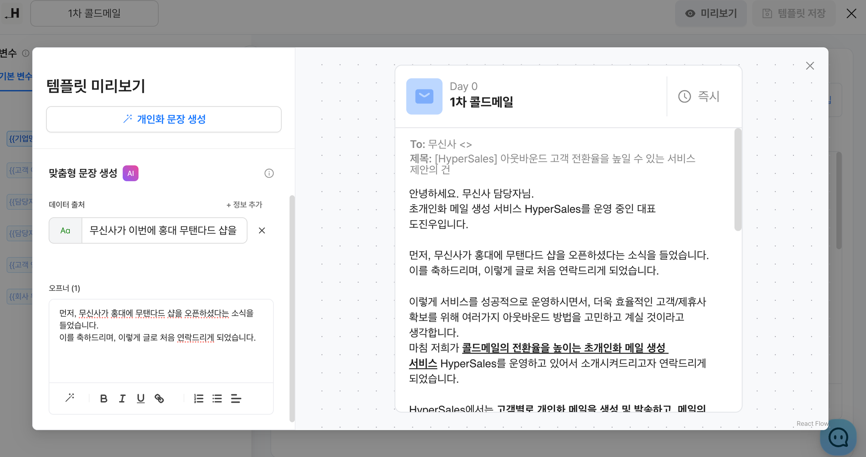This screenshot has height=457, width=866.
Task: Open the chat support widget
Action: click(x=838, y=438)
